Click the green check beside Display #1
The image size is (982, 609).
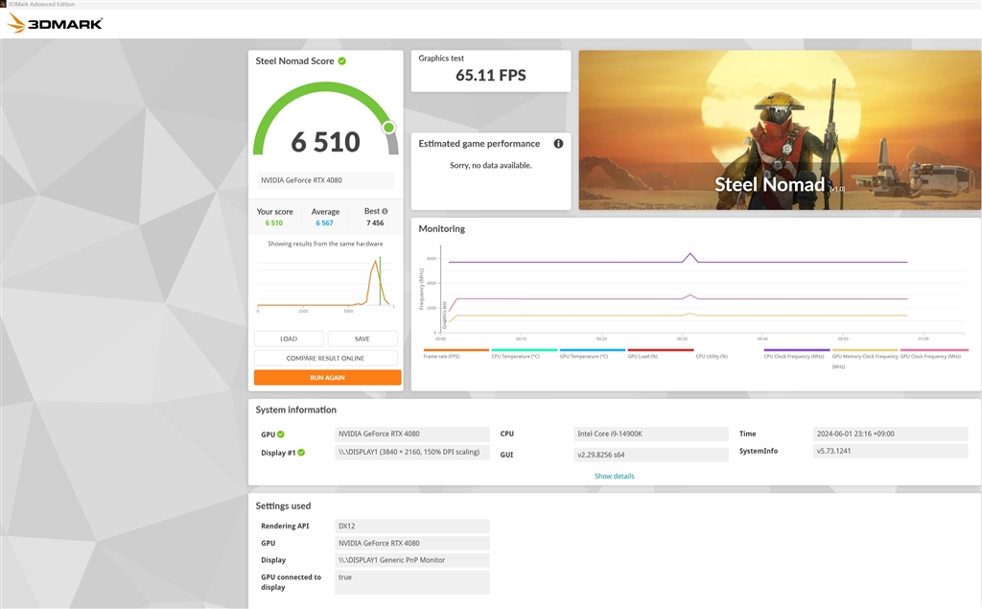[301, 453]
